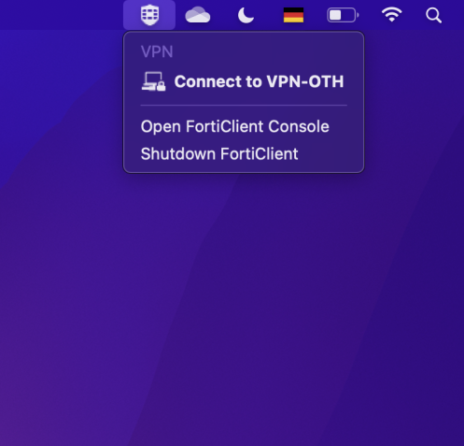Collapse the FortiClient dropdown via its shield icon
The width and height of the screenshot is (464, 446).
(x=149, y=15)
